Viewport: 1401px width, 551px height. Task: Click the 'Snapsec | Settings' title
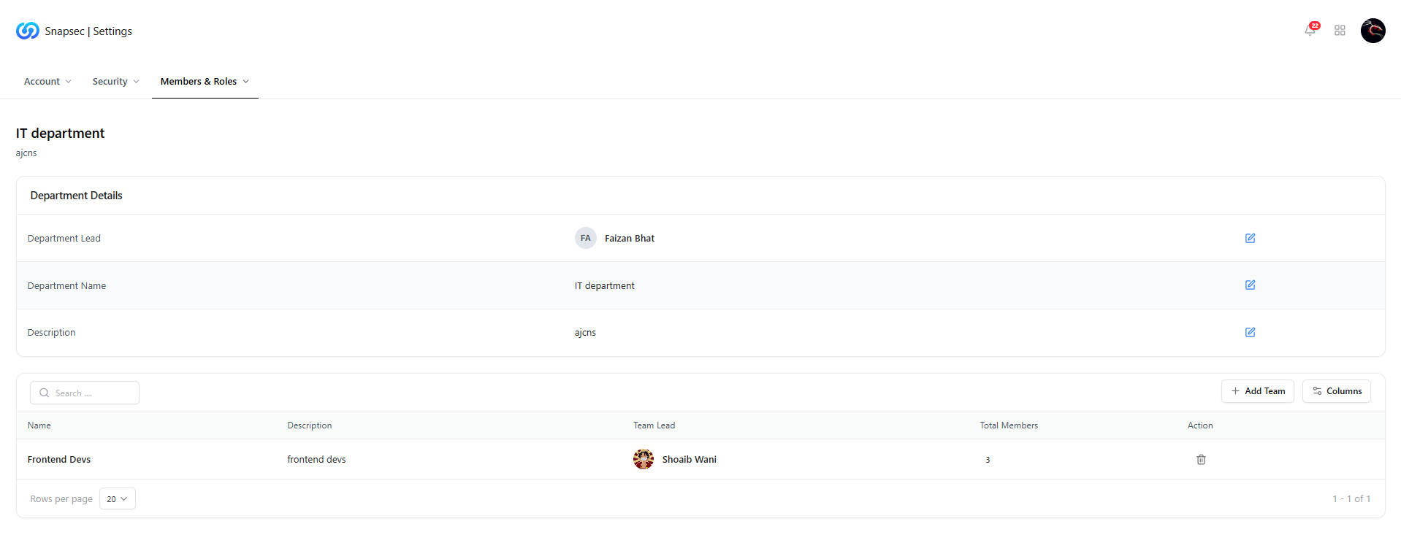click(x=88, y=31)
